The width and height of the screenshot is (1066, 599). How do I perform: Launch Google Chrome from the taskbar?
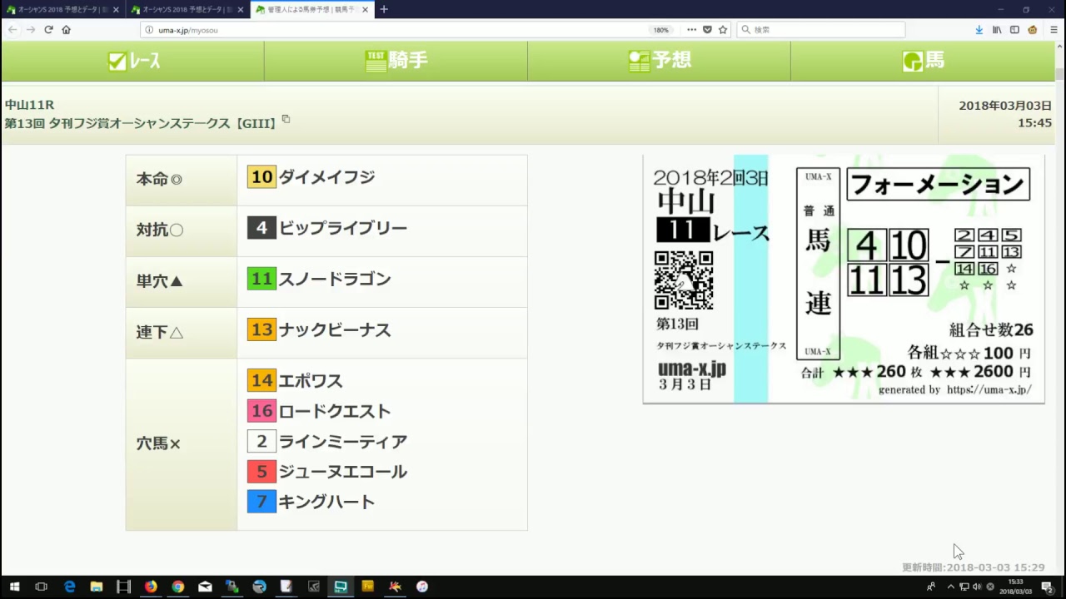[177, 587]
